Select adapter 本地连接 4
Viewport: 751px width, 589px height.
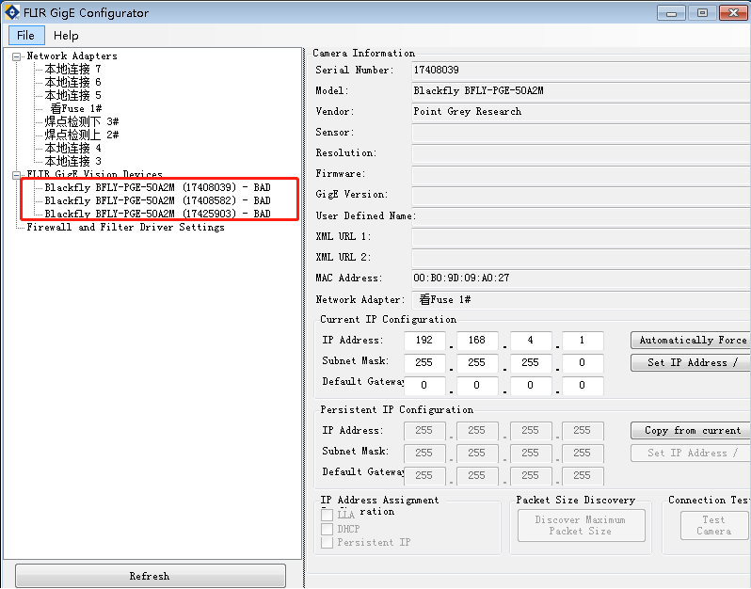coord(72,148)
